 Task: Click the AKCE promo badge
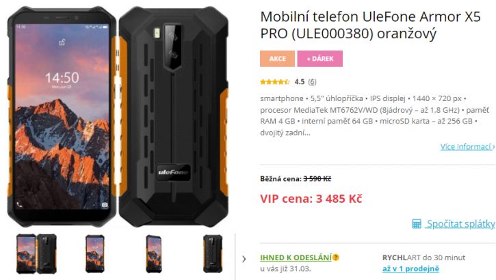(278, 59)
